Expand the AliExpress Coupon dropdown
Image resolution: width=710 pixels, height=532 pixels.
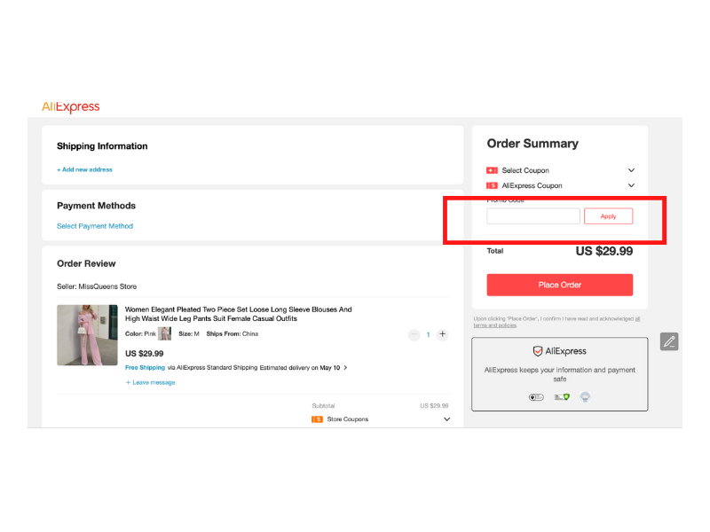631,185
